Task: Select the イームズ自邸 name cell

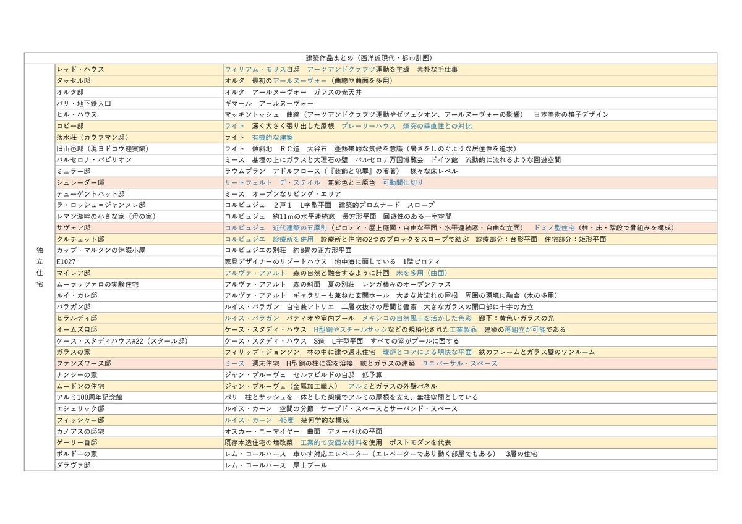Action: 139,329
